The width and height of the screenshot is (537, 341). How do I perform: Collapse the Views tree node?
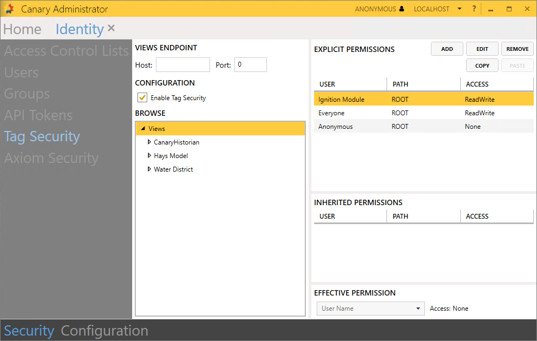click(143, 129)
